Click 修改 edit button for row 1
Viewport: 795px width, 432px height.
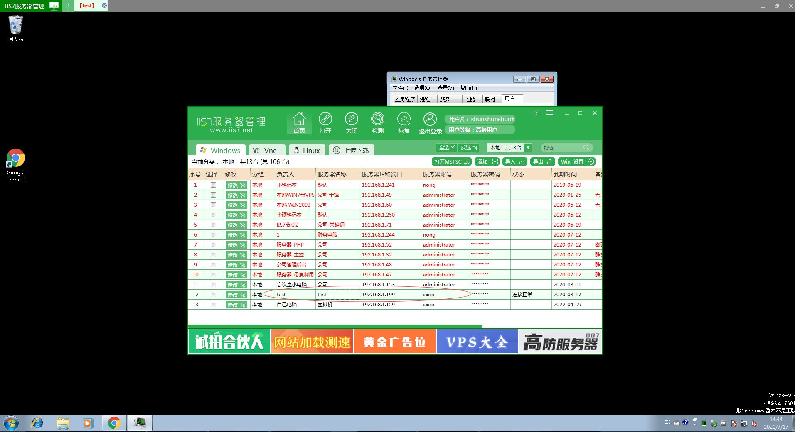(x=236, y=185)
